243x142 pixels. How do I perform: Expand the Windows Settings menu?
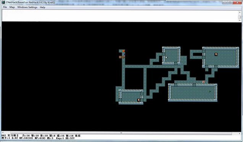pyautogui.click(x=27, y=7)
